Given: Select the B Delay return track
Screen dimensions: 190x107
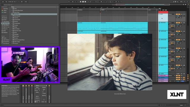Looking at the screenshot, I should tap(163, 79).
